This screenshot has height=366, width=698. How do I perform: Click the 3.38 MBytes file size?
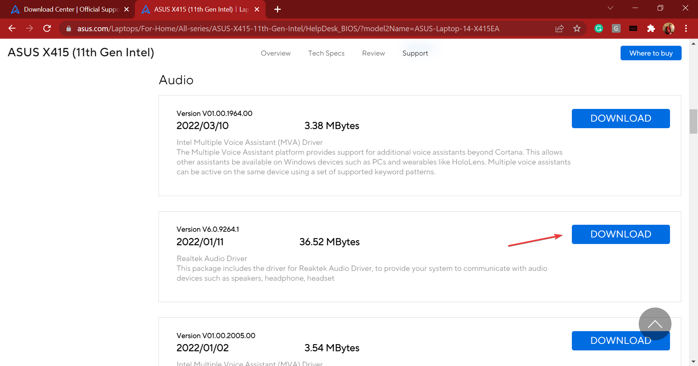(x=332, y=126)
